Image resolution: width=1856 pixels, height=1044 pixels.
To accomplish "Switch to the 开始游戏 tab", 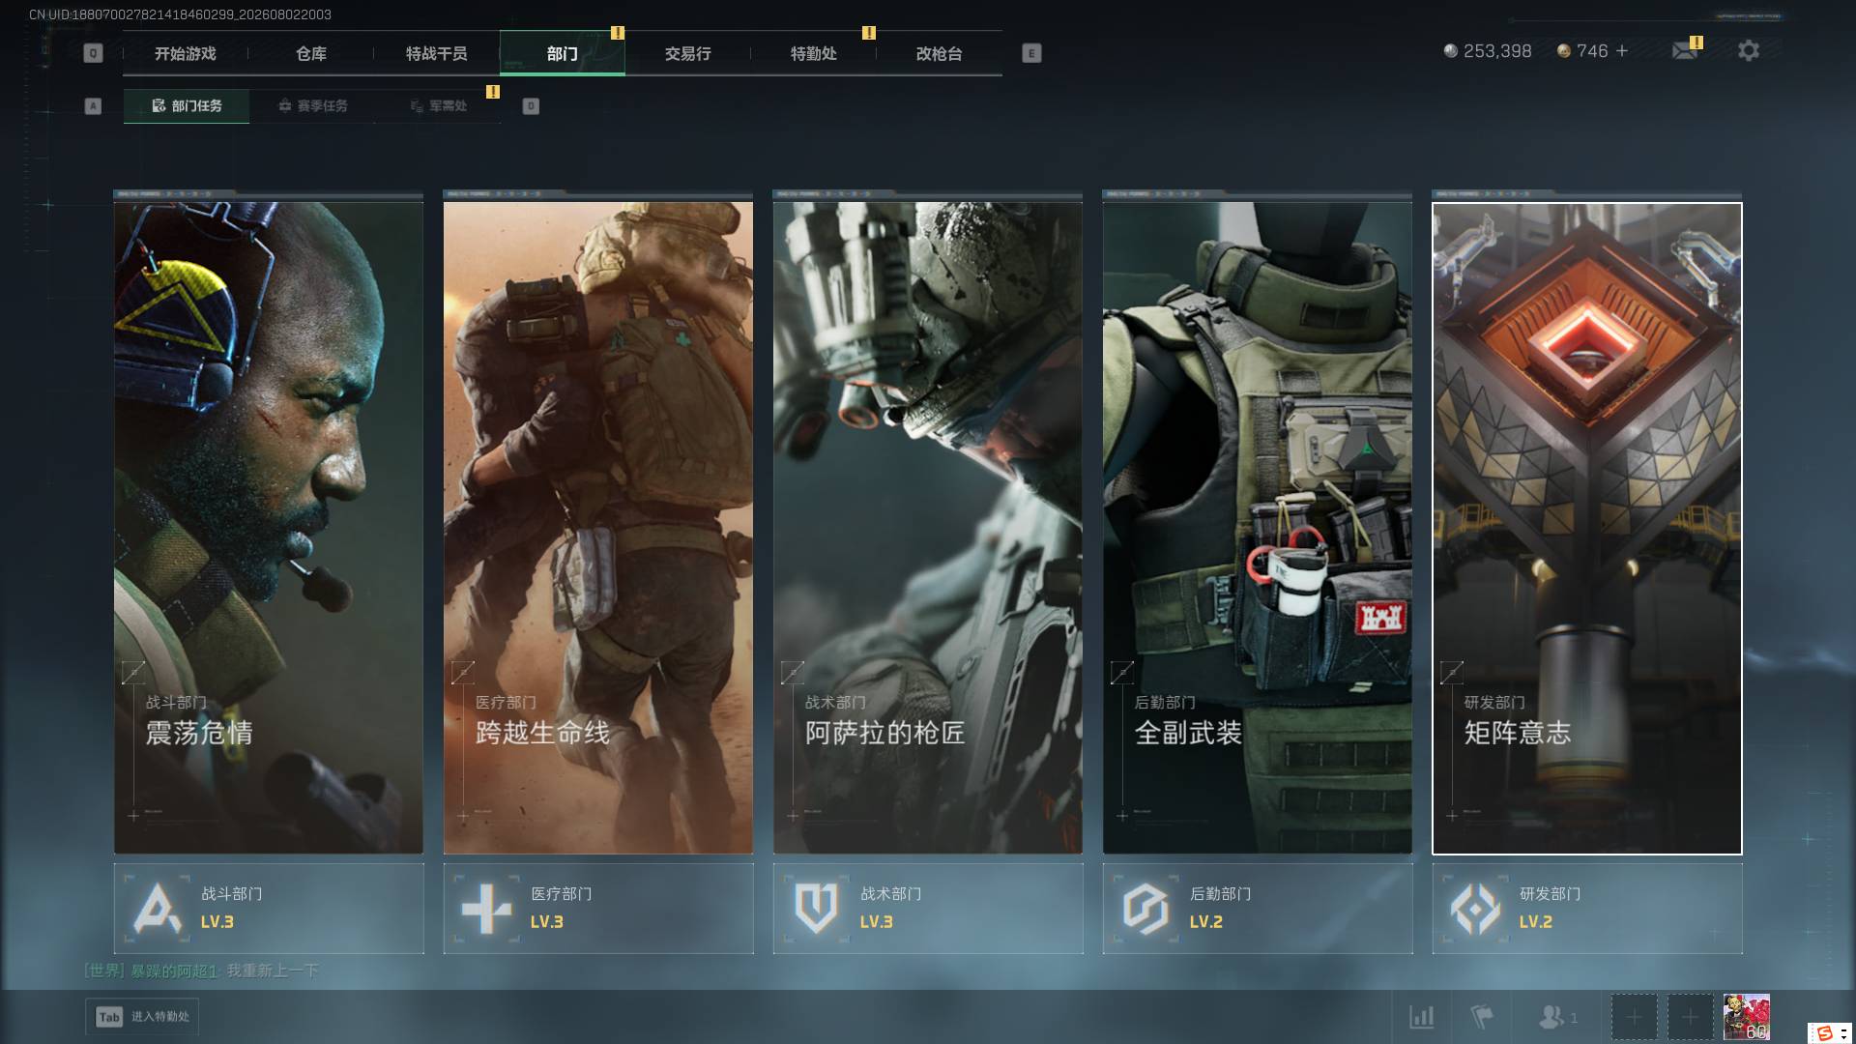I will (x=186, y=54).
